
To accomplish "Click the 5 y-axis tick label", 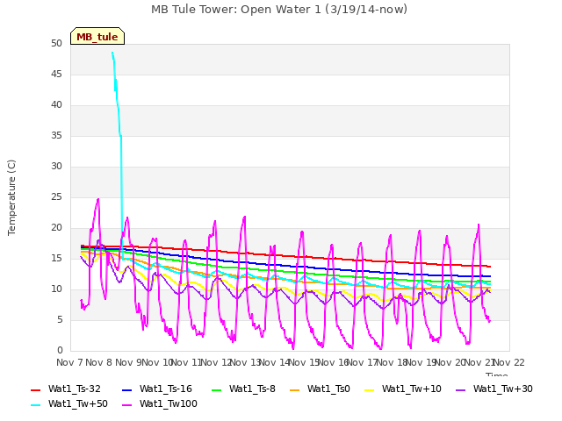I will (60, 320).
